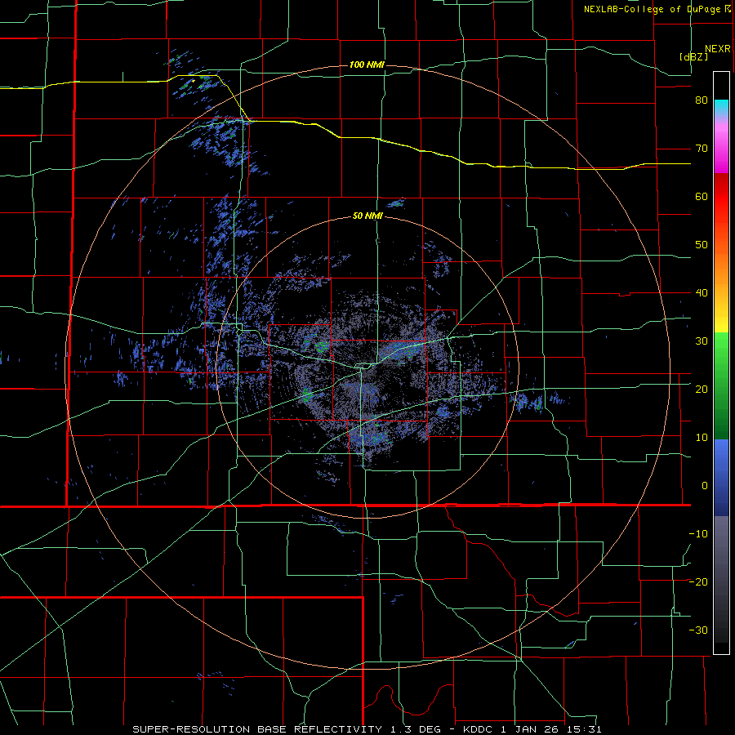The width and height of the screenshot is (735, 735).
Task: Click the -10 value on the dBZ scale
Action: click(x=698, y=534)
